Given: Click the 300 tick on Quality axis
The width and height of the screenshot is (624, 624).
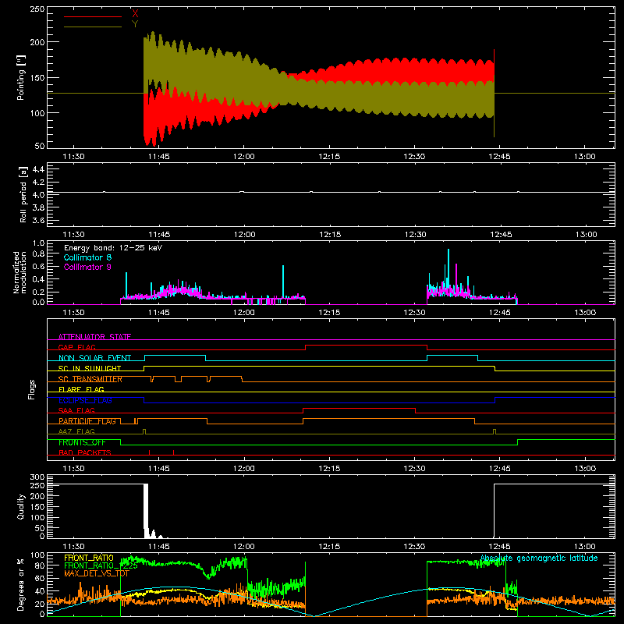Looking at the screenshot, I should pyautogui.click(x=37, y=477).
